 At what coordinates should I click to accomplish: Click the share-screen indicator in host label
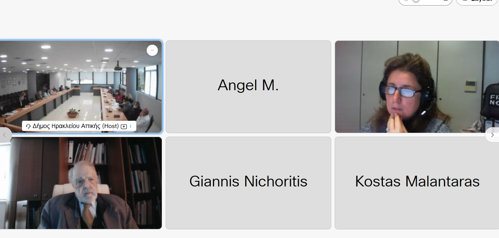point(124,126)
